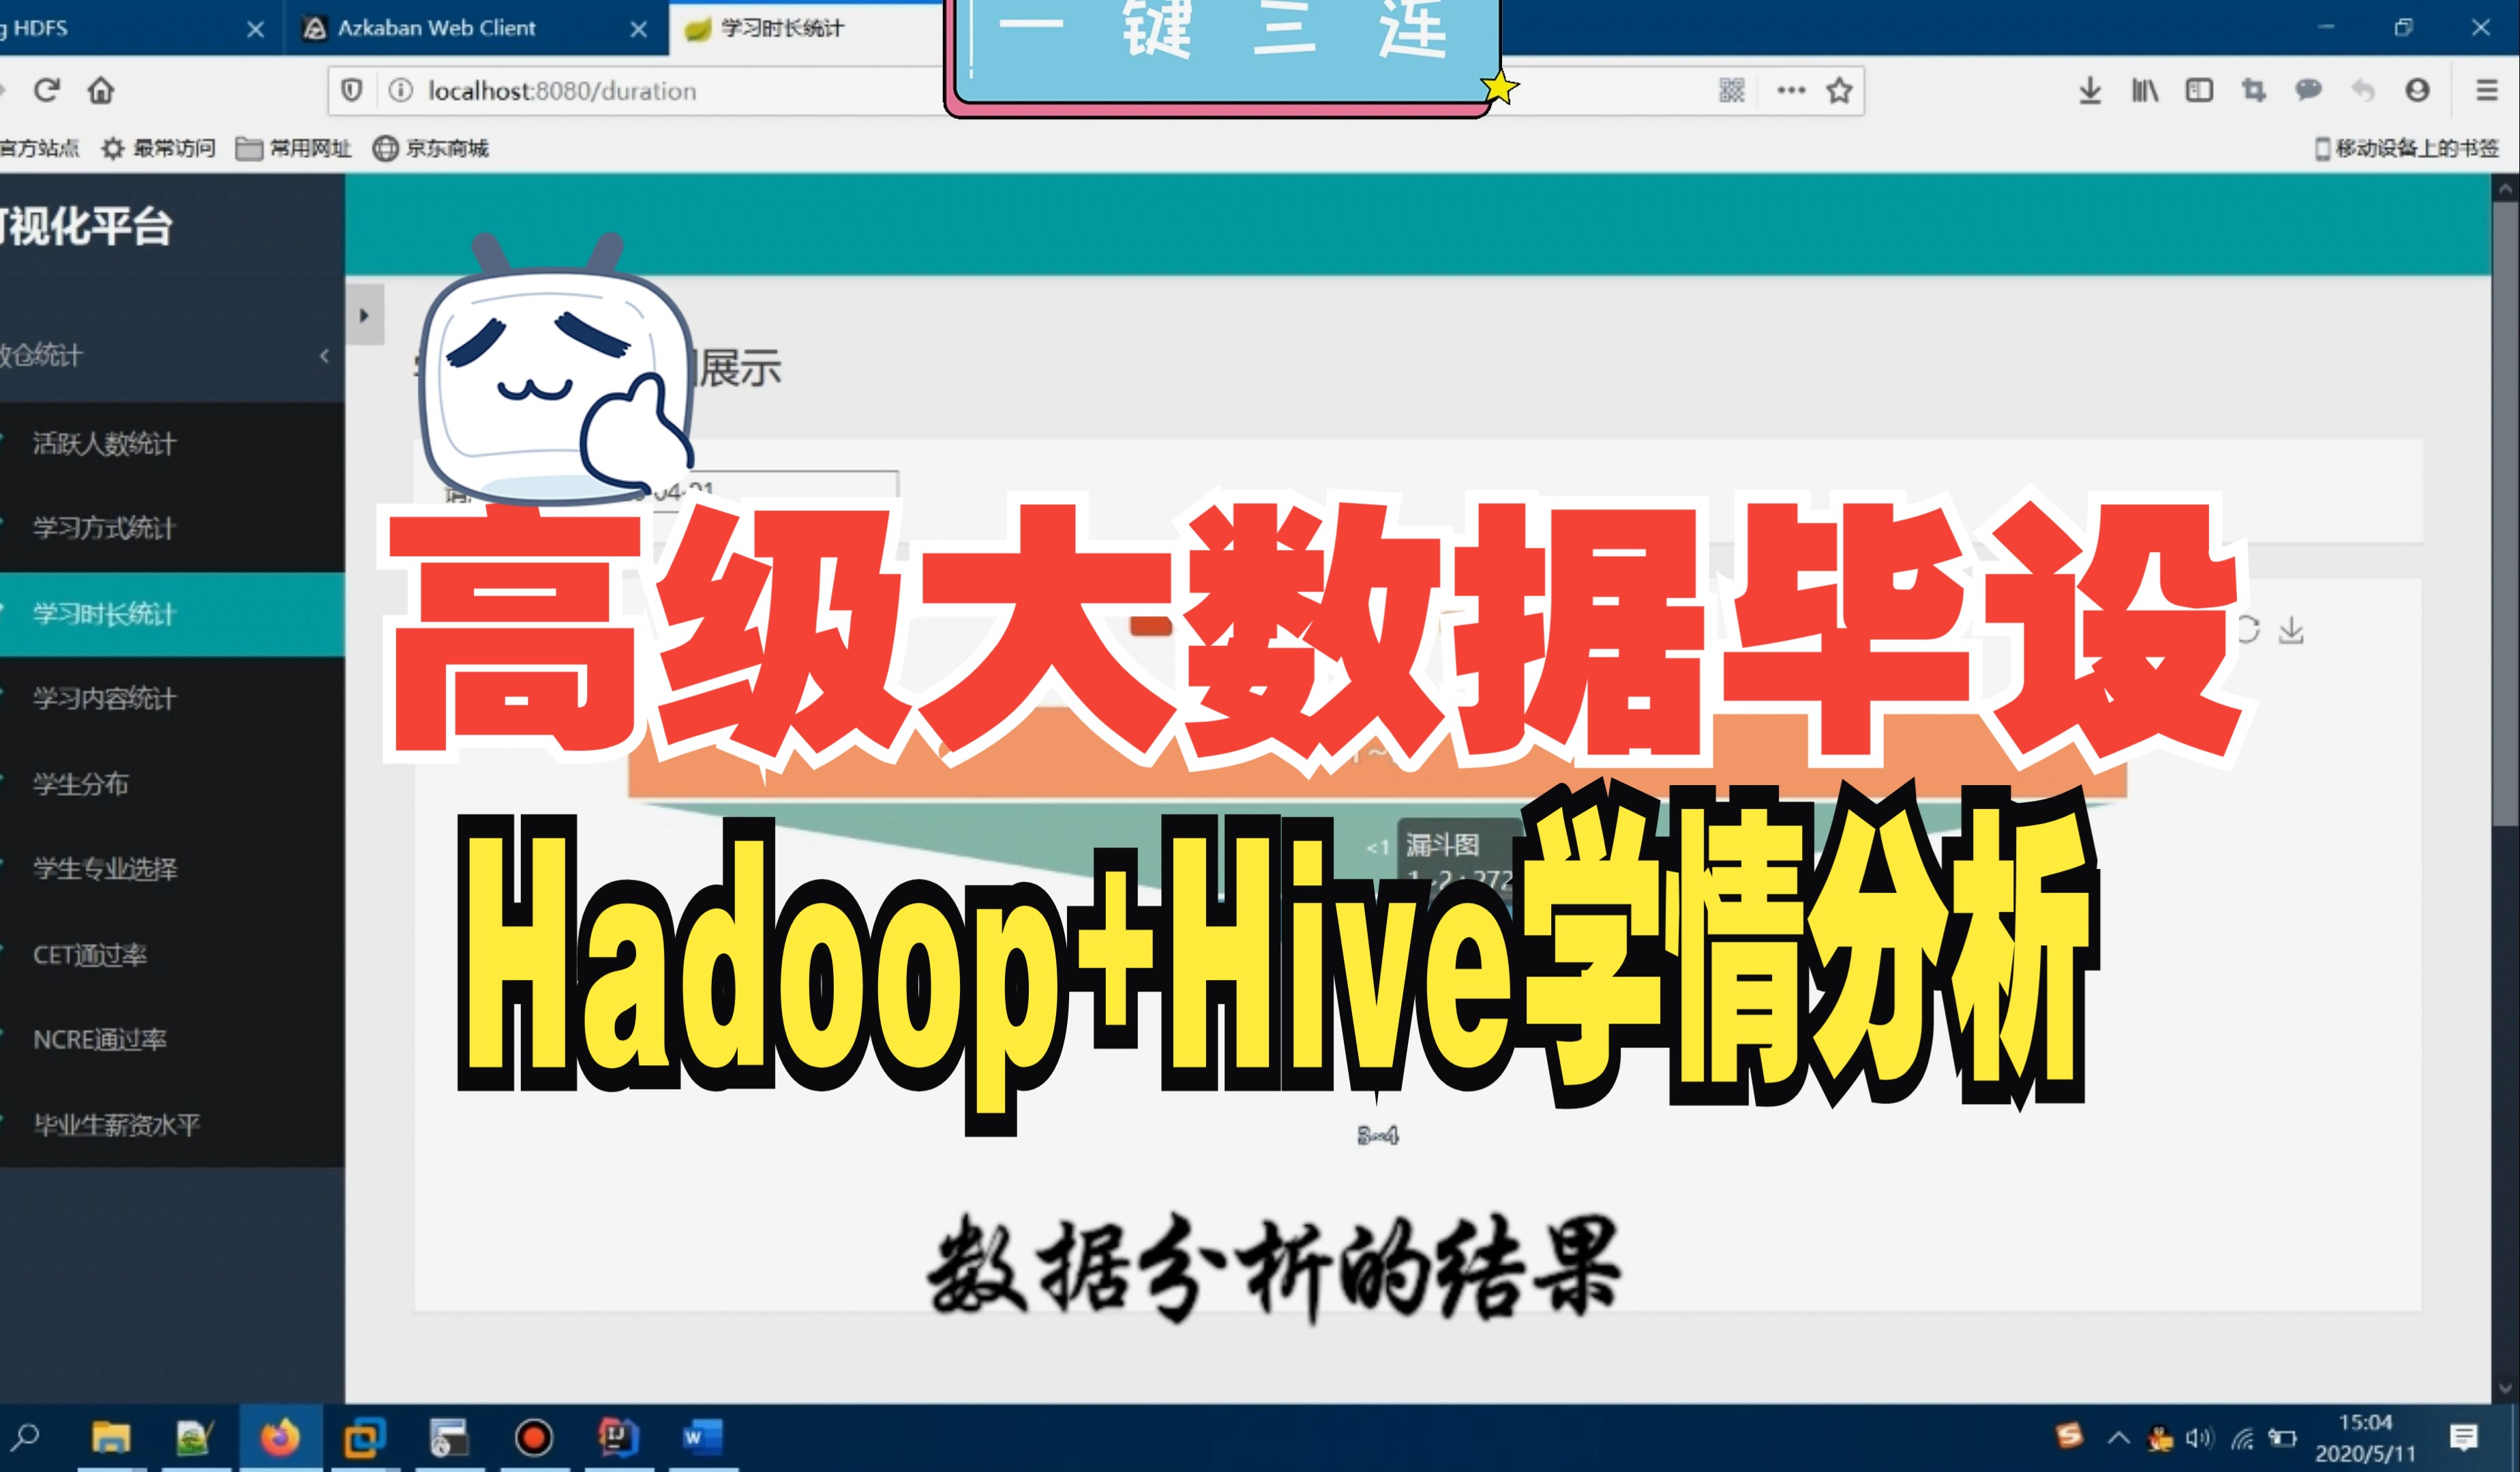
Task: Open Windows search magnifier on taskbar
Action: [25, 1438]
